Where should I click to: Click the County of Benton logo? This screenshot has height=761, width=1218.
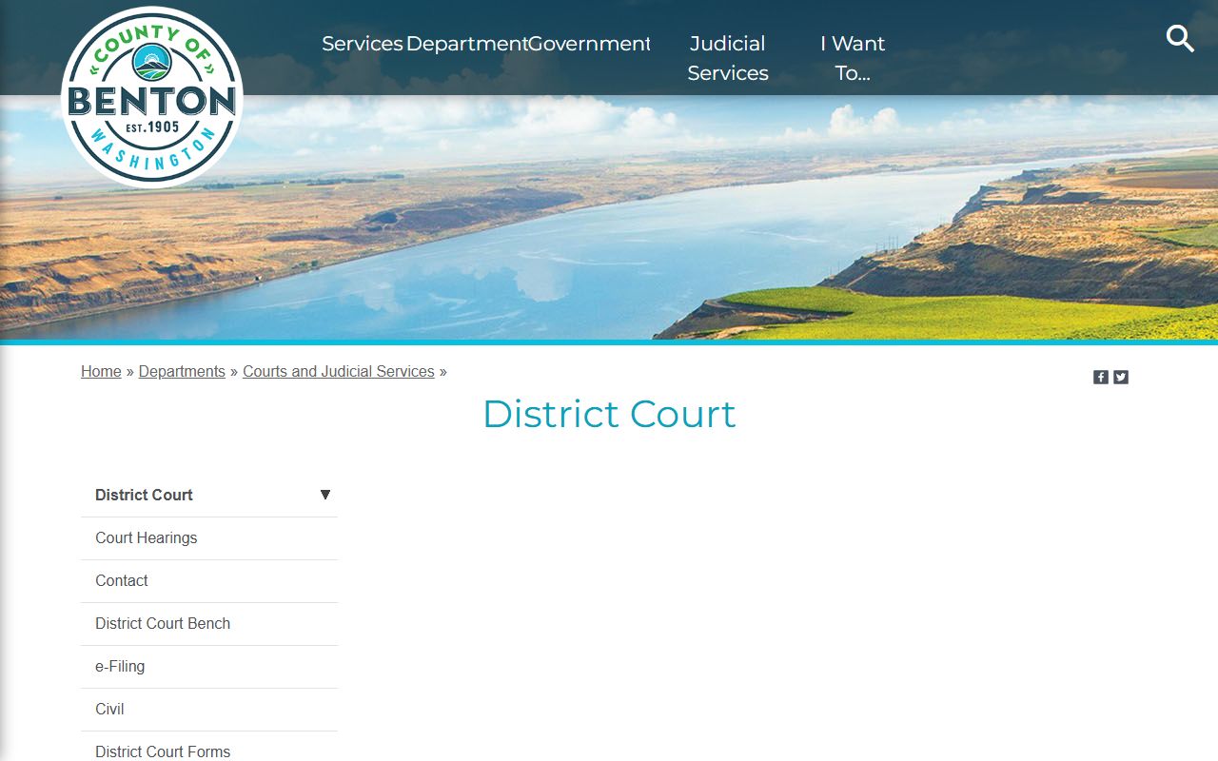pyautogui.click(x=152, y=97)
